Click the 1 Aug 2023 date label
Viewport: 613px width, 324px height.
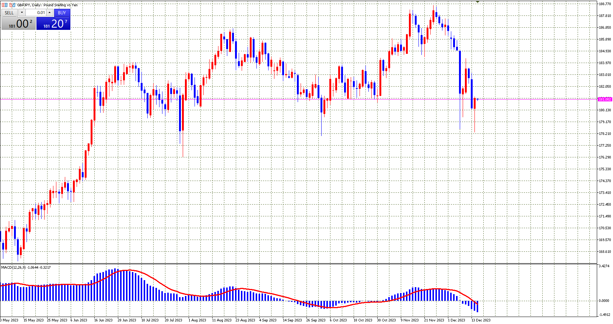tap(197, 320)
